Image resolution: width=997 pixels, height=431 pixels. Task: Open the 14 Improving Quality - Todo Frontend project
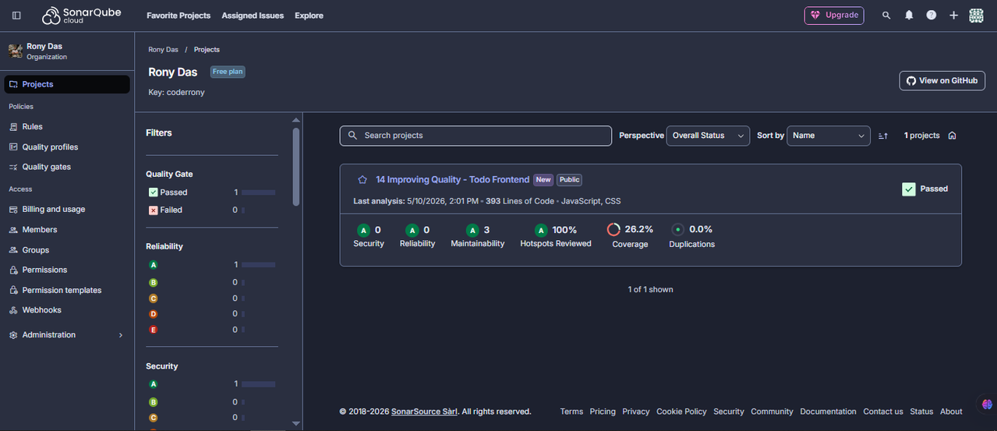(x=452, y=179)
